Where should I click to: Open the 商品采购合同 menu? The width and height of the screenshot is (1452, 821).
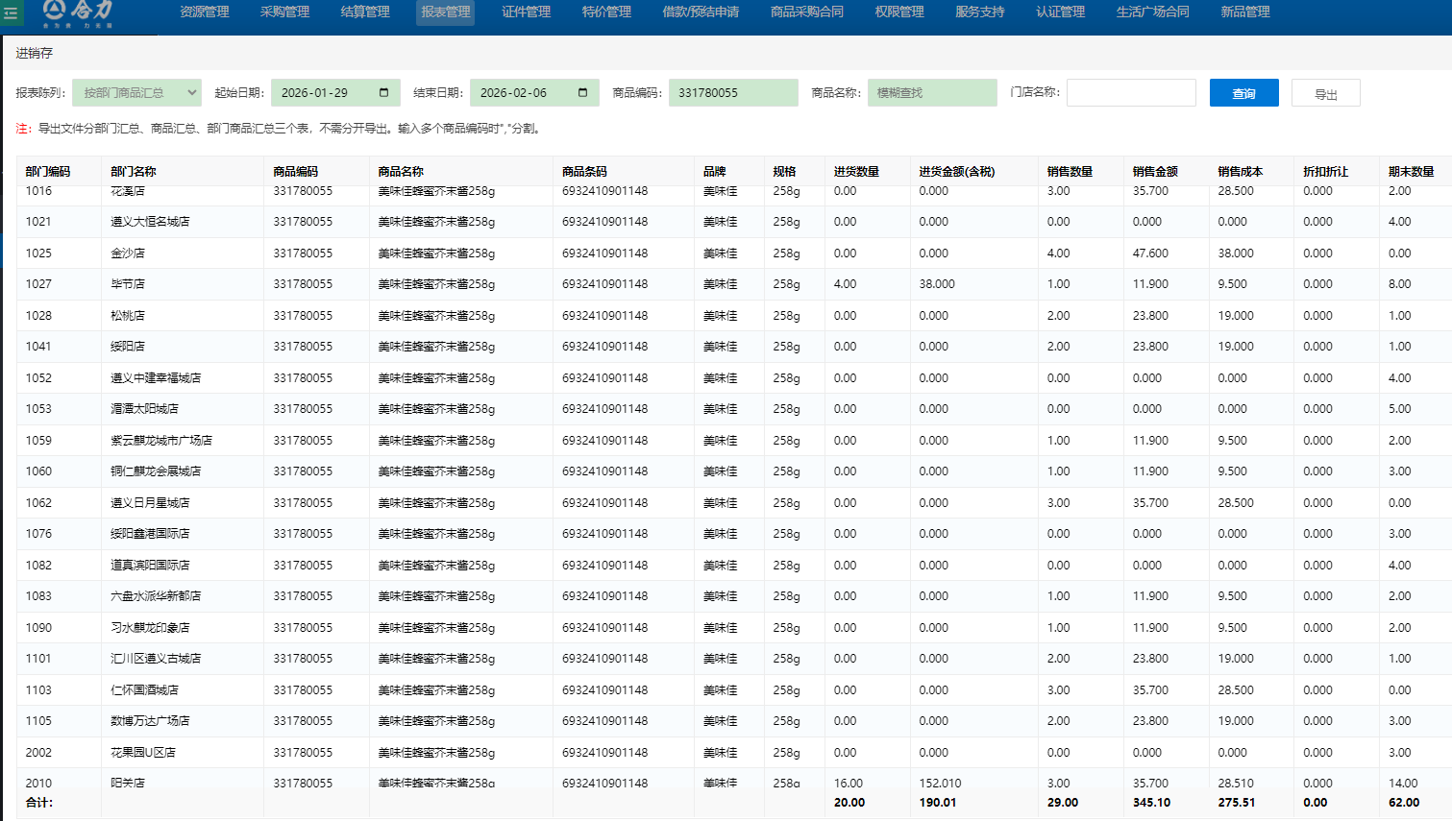pos(807,12)
